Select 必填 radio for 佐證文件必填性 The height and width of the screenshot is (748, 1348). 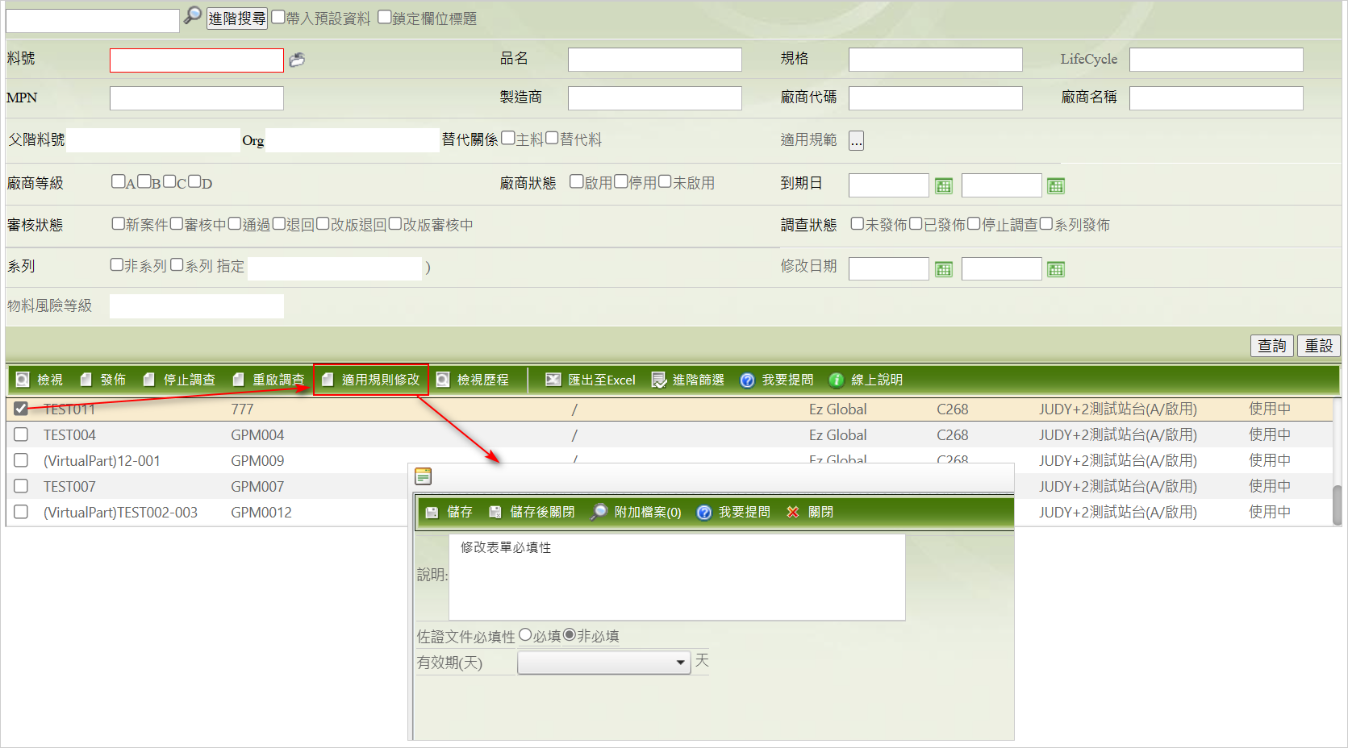click(525, 635)
